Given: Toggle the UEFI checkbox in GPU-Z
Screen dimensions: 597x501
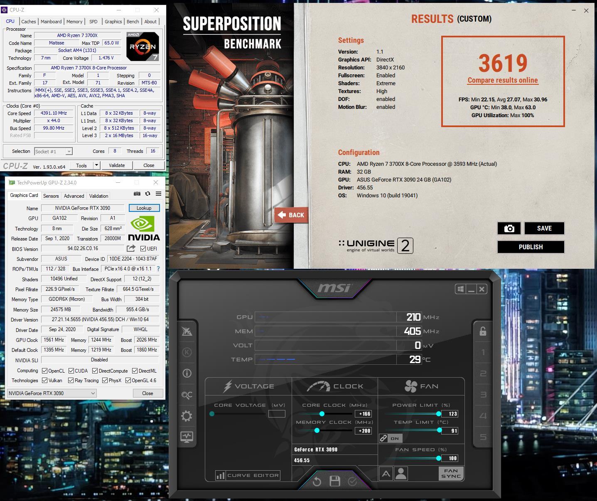Looking at the screenshot, I should [x=143, y=249].
